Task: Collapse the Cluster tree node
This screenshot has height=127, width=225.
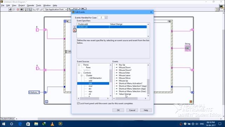Action: tap(82, 75)
